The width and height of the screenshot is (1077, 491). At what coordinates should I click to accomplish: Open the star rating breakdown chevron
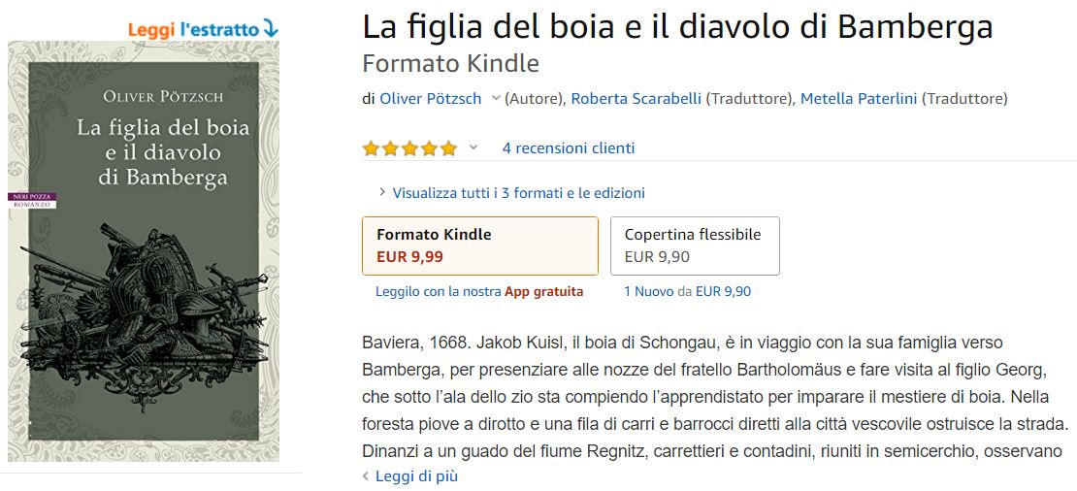coord(473,147)
